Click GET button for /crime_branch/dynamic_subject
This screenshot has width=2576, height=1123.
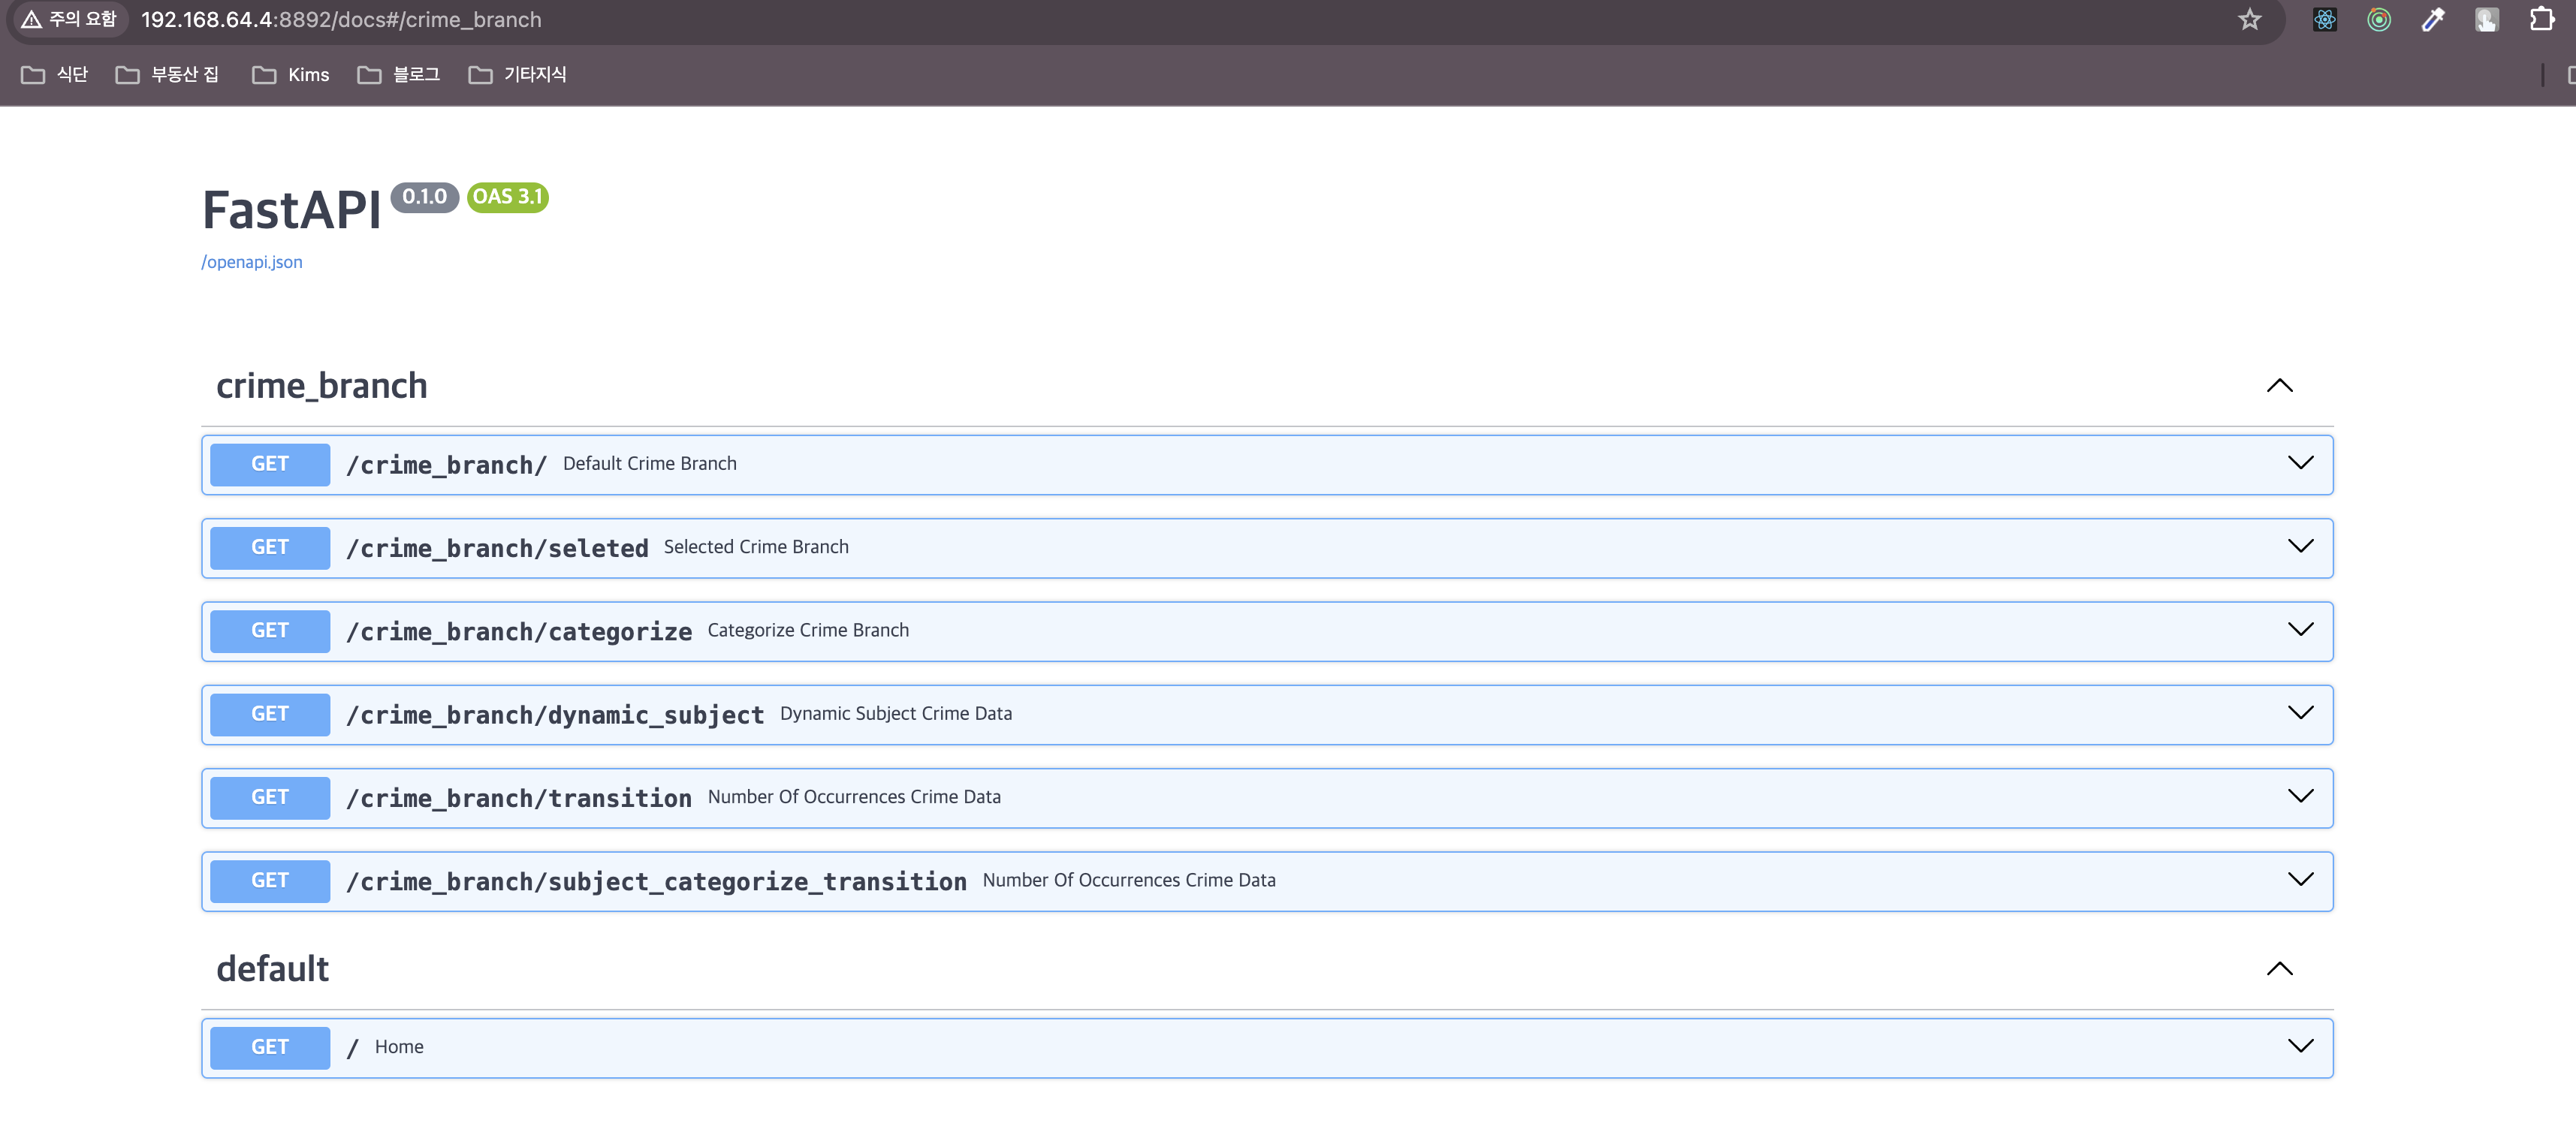point(270,713)
